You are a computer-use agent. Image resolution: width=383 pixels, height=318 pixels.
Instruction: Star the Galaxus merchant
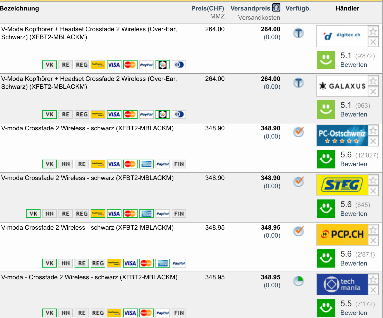point(373,81)
